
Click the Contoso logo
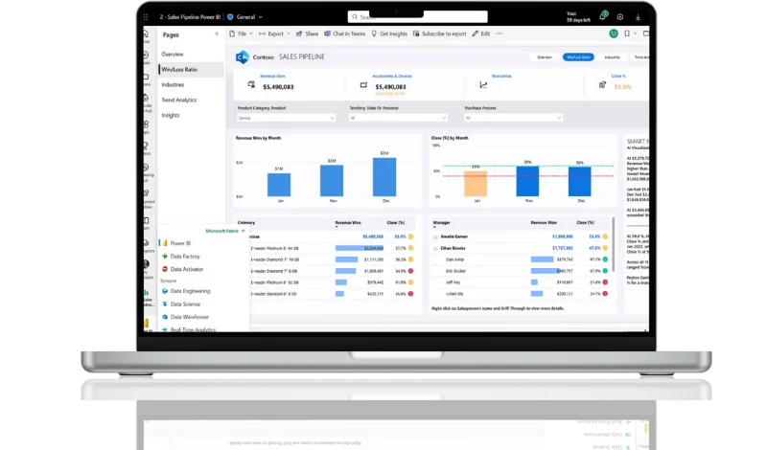(243, 57)
